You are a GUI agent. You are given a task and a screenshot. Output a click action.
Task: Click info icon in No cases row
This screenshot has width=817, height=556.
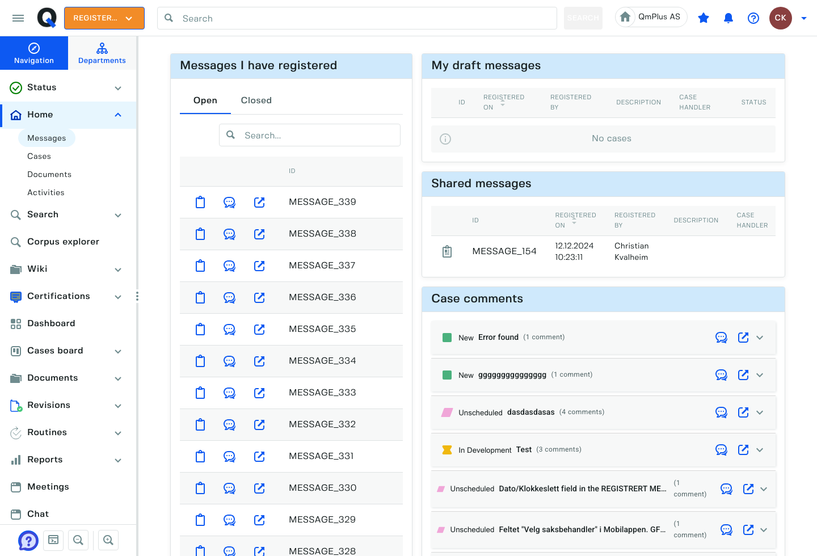pyautogui.click(x=445, y=139)
